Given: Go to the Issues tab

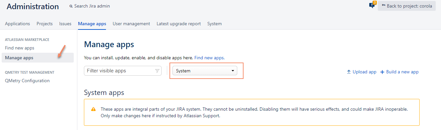Looking at the screenshot, I should point(65,24).
